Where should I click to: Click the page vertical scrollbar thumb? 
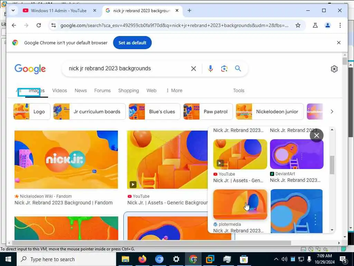345,61
